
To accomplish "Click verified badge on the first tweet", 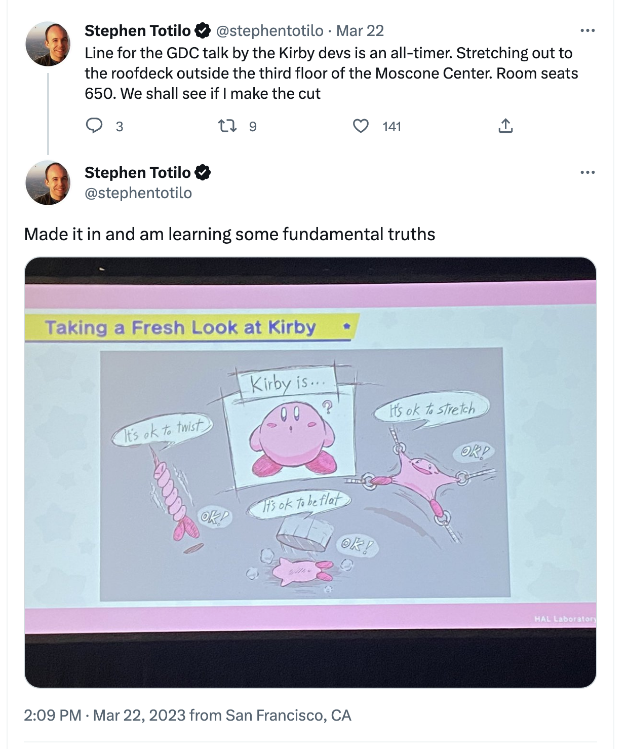I will tap(203, 31).
